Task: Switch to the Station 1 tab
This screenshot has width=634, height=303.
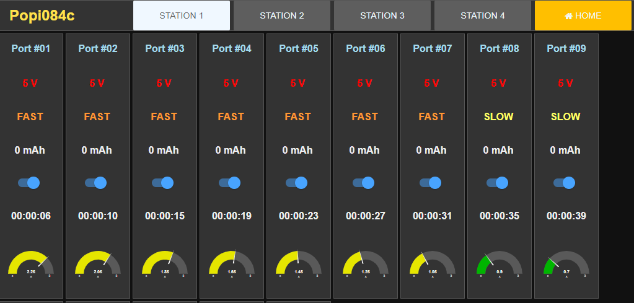Action: tap(182, 15)
